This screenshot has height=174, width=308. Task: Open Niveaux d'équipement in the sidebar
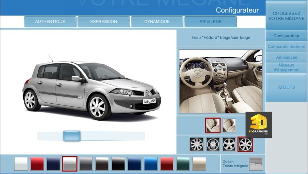coord(287,67)
